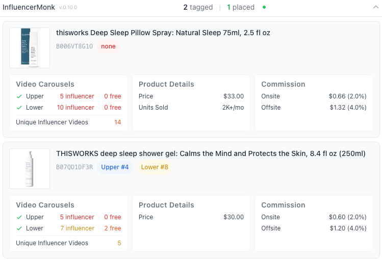382x260 pixels.
Task: Click the 'Upper #4' placement badge
Action: 115,167
